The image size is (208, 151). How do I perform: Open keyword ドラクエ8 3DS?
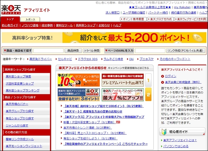[x=88, y=59]
